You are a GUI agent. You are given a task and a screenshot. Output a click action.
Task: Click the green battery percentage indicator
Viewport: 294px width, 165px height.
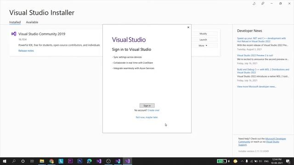point(222,161)
